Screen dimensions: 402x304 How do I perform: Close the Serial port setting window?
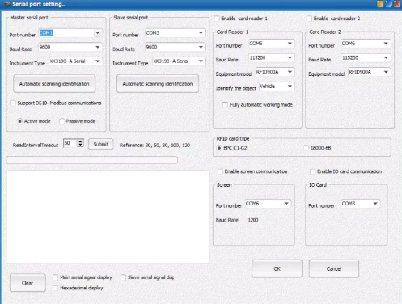397,4
